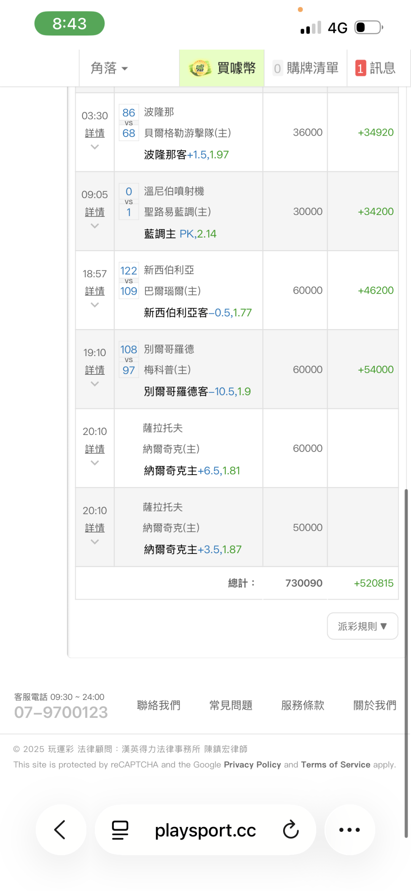Open the Privacy Policy link
Screen dimensions: 411x891
pos(252,764)
